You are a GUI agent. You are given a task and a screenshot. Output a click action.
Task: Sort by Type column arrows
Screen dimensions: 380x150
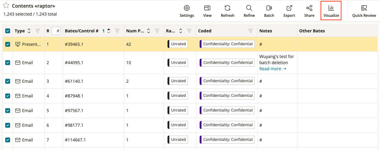pos(29,31)
